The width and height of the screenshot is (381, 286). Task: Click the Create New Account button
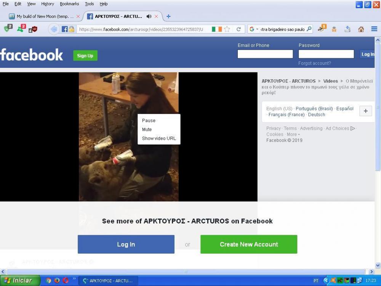(249, 244)
